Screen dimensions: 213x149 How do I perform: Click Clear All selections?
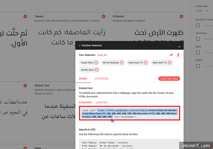(x=102, y=55)
